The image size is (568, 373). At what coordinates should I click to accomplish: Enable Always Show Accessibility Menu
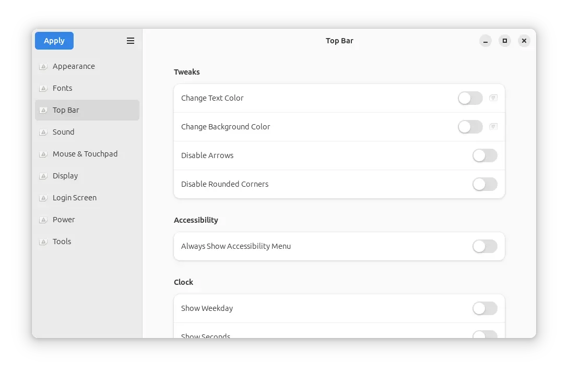tap(485, 246)
